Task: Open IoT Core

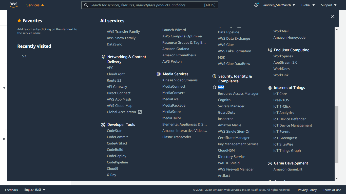Action: pos(280,94)
